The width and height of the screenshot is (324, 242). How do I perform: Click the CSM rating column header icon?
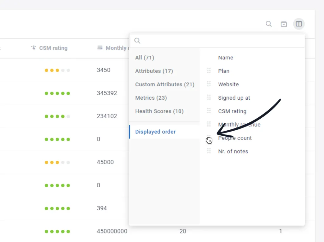34,48
